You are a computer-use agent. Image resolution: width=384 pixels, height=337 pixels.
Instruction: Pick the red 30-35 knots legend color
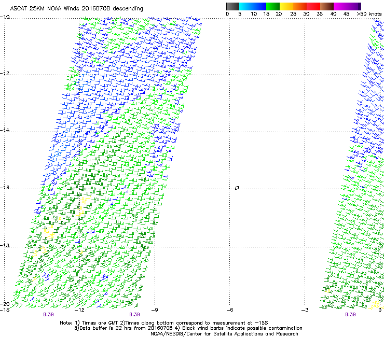tap(313, 6)
